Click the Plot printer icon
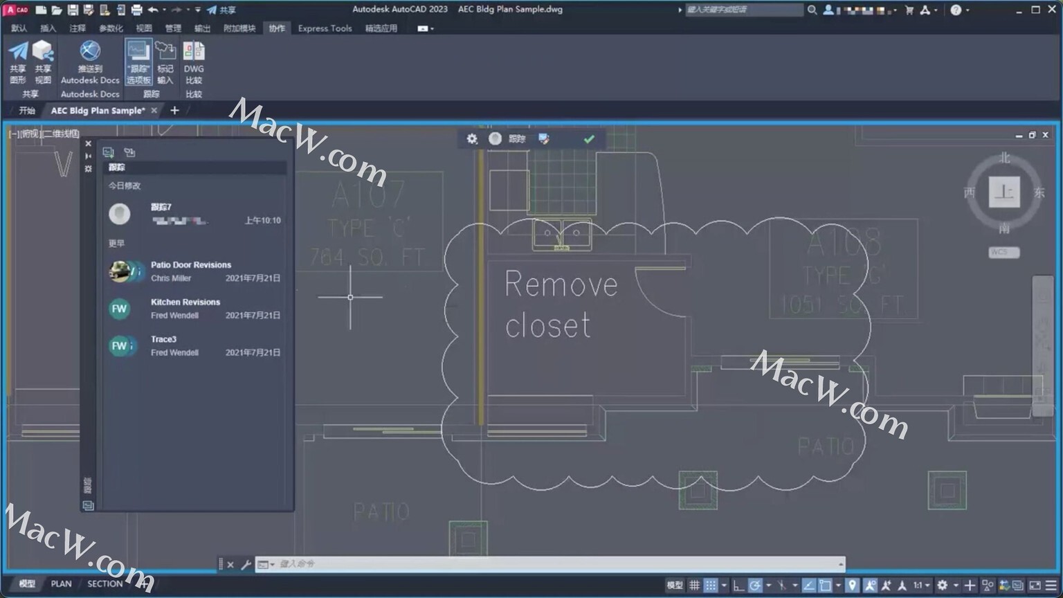Screen dimensions: 1063x598 click(136, 10)
